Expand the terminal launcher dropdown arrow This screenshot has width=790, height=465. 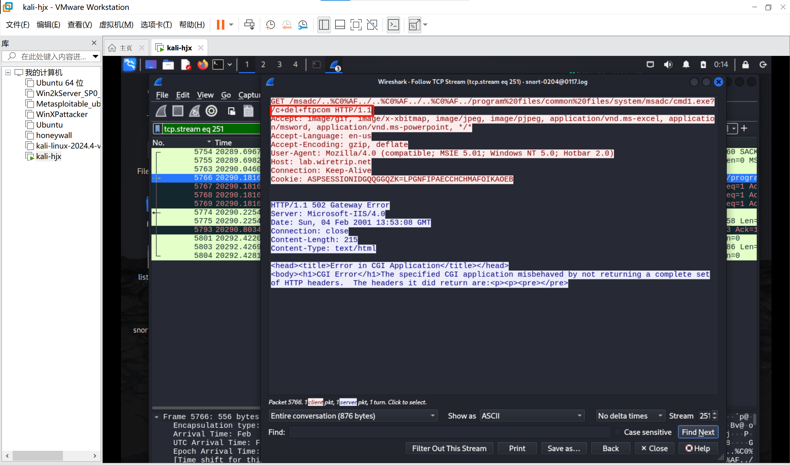pyautogui.click(x=230, y=65)
